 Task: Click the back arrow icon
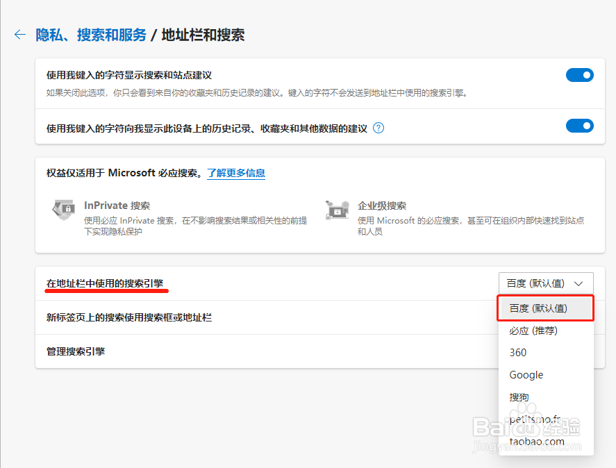click(x=20, y=35)
